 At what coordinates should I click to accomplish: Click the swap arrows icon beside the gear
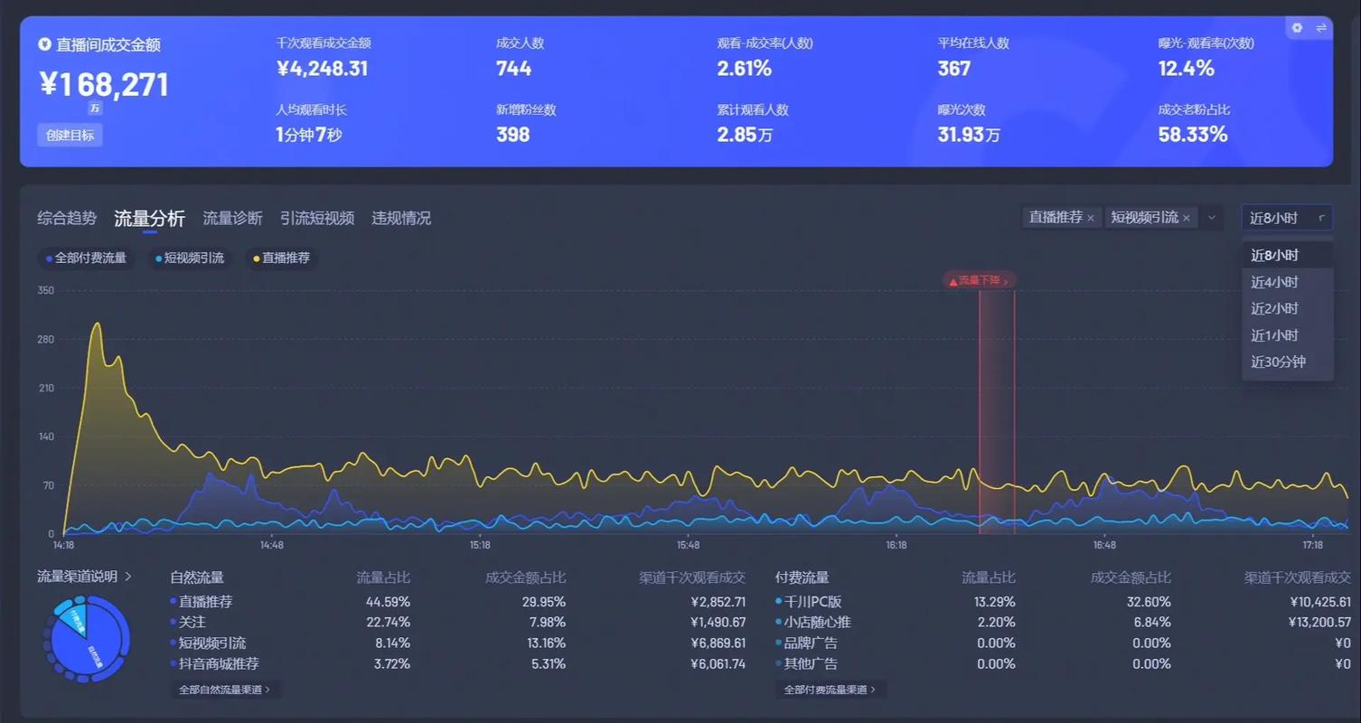(1321, 28)
